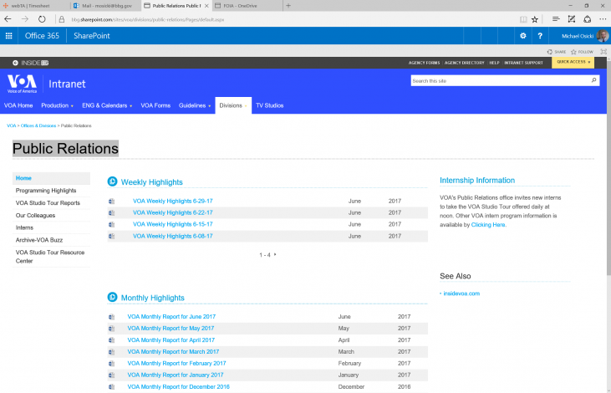
Task: Expand the ENG & Calendars dropdown
Action: (x=107, y=105)
